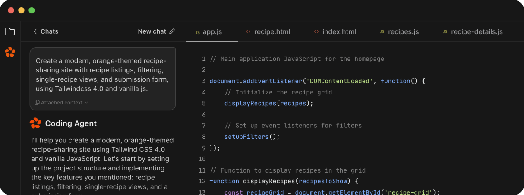The height and width of the screenshot is (195, 524).
Task: Return to the Chats list
Action: 46,31
